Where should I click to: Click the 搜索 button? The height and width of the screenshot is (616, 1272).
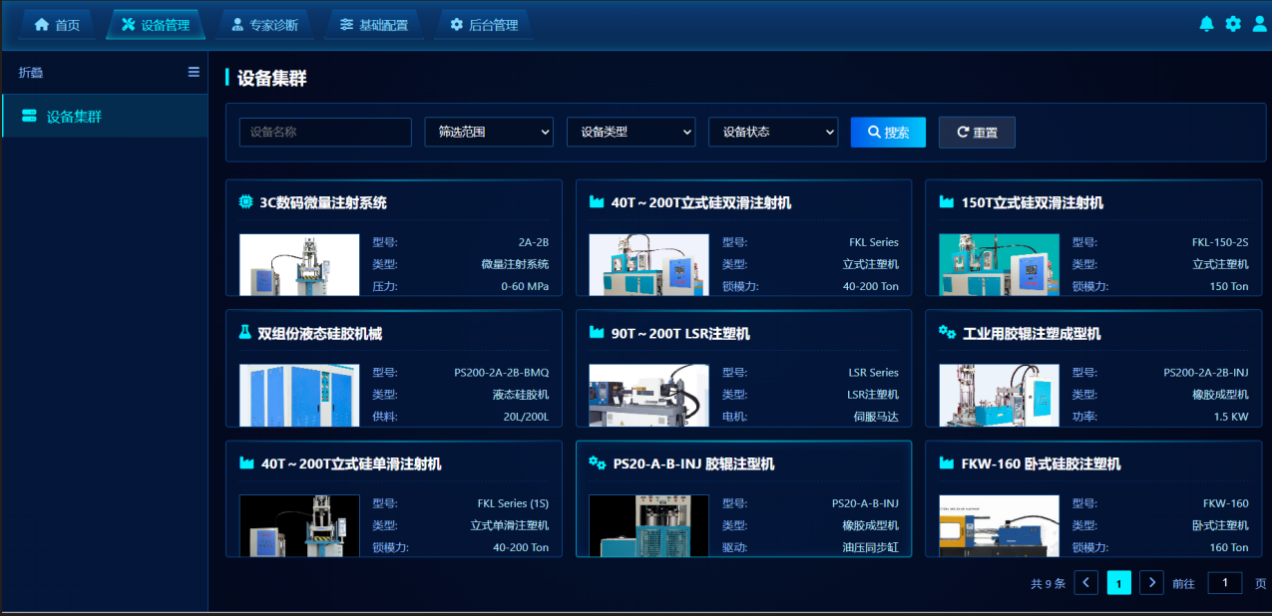click(888, 132)
